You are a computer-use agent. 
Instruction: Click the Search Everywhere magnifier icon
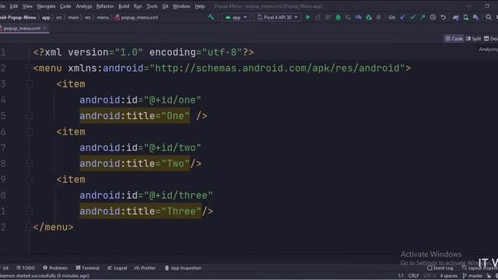click(x=489, y=17)
